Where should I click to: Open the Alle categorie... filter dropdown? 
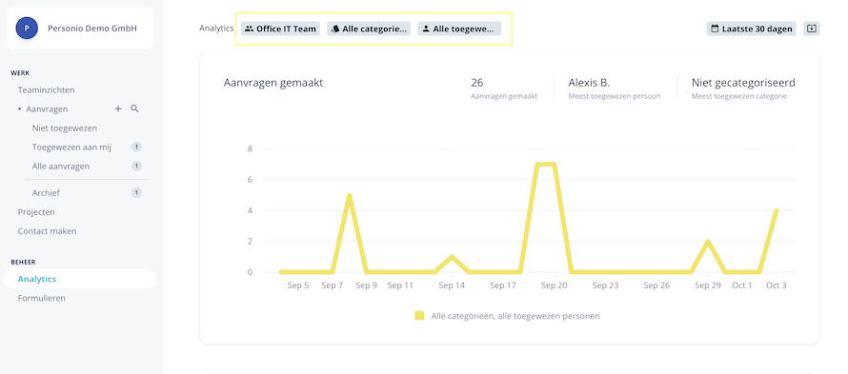(369, 29)
